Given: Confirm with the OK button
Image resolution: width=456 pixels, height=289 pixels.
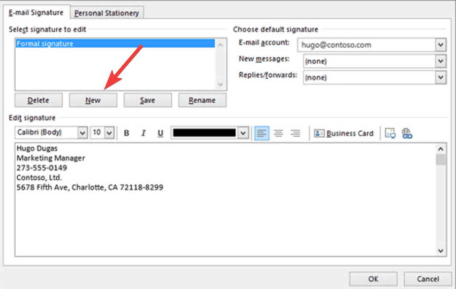Looking at the screenshot, I should pos(373,279).
